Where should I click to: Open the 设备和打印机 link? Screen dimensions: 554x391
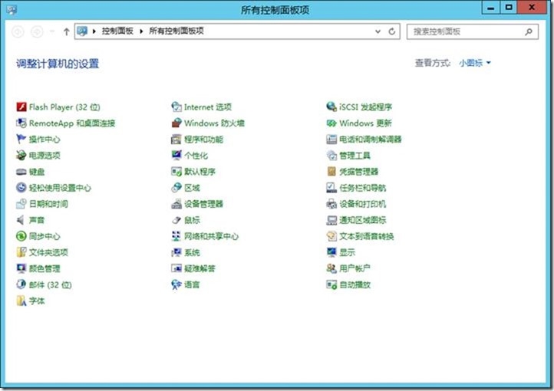point(362,204)
